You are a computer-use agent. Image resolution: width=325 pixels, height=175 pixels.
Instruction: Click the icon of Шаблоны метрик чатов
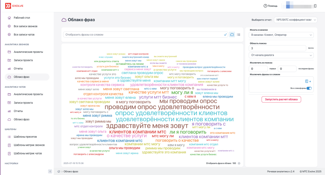[x=9, y=153]
